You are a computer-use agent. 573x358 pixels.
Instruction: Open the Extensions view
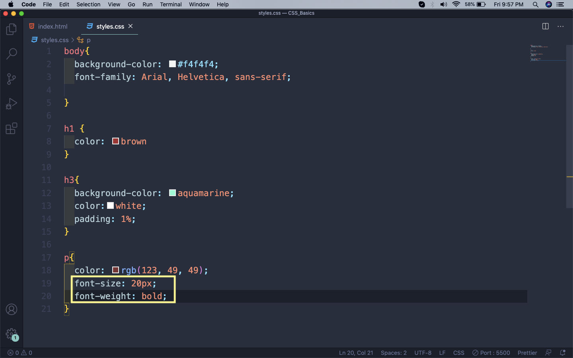pyautogui.click(x=12, y=128)
